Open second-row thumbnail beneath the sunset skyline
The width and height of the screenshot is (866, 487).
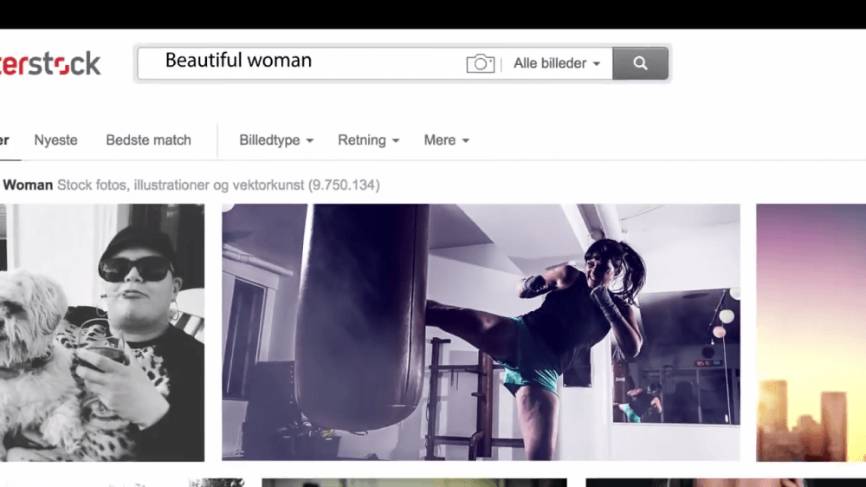[725, 483]
